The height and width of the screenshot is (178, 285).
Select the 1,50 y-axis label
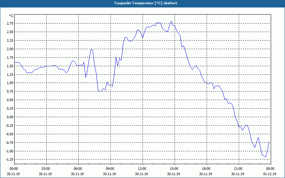[x=10, y=66]
